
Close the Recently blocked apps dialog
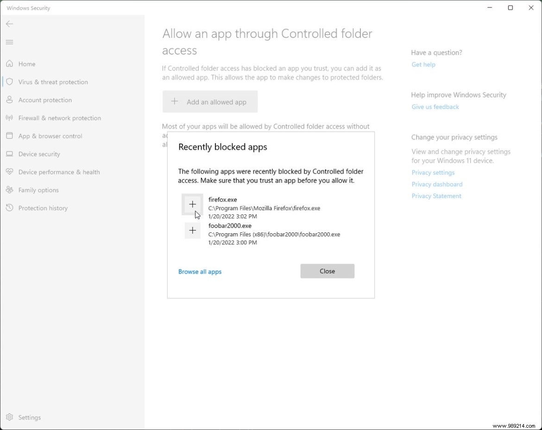(327, 271)
